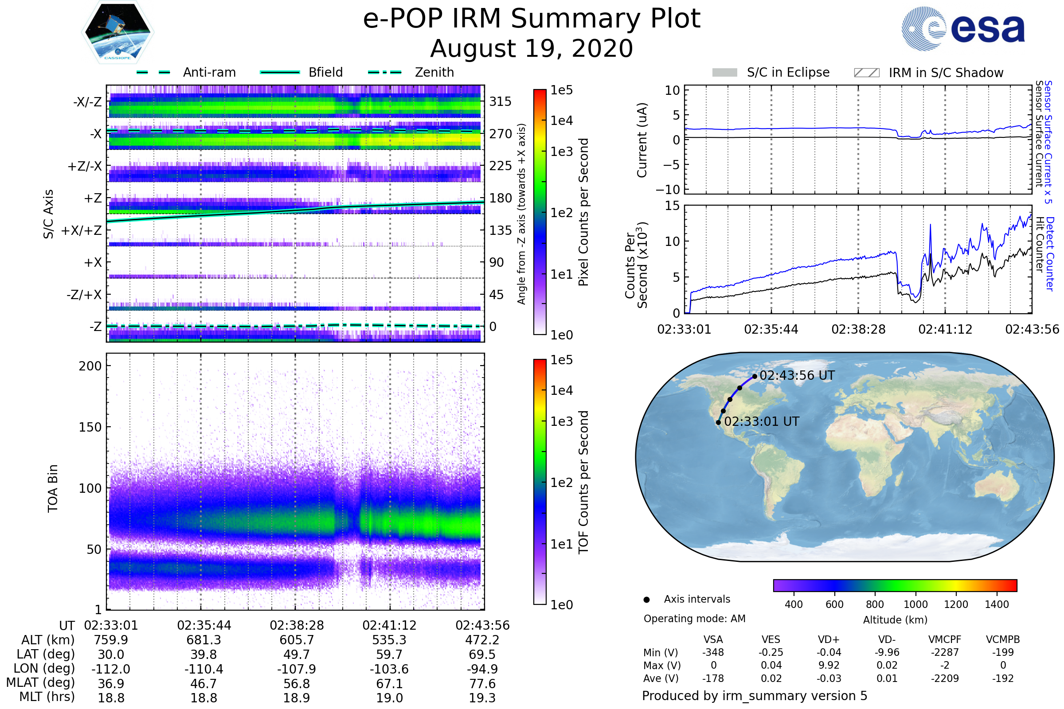Viewport: 1064px width, 709px height.
Task: Click the CASSIOPE mission patch logo
Action: point(117,32)
